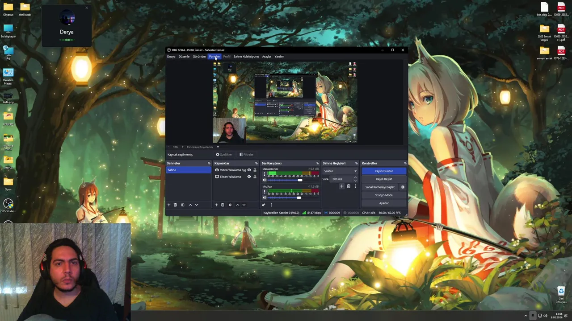
Task: Click Yayını Durdur to stop streaming
Action: 384,171
